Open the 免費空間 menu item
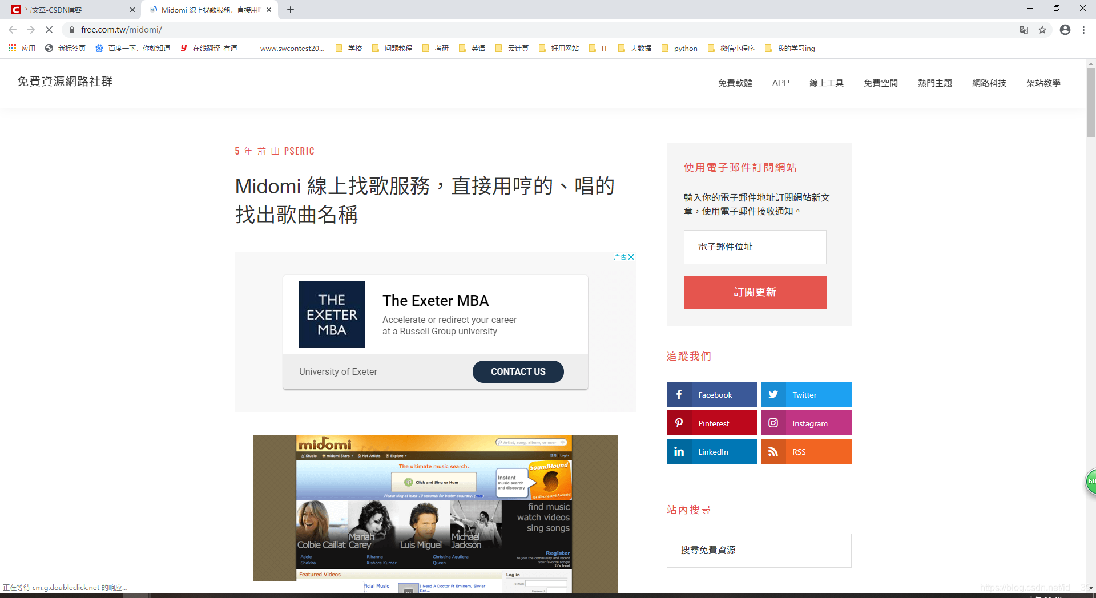 coord(881,83)
